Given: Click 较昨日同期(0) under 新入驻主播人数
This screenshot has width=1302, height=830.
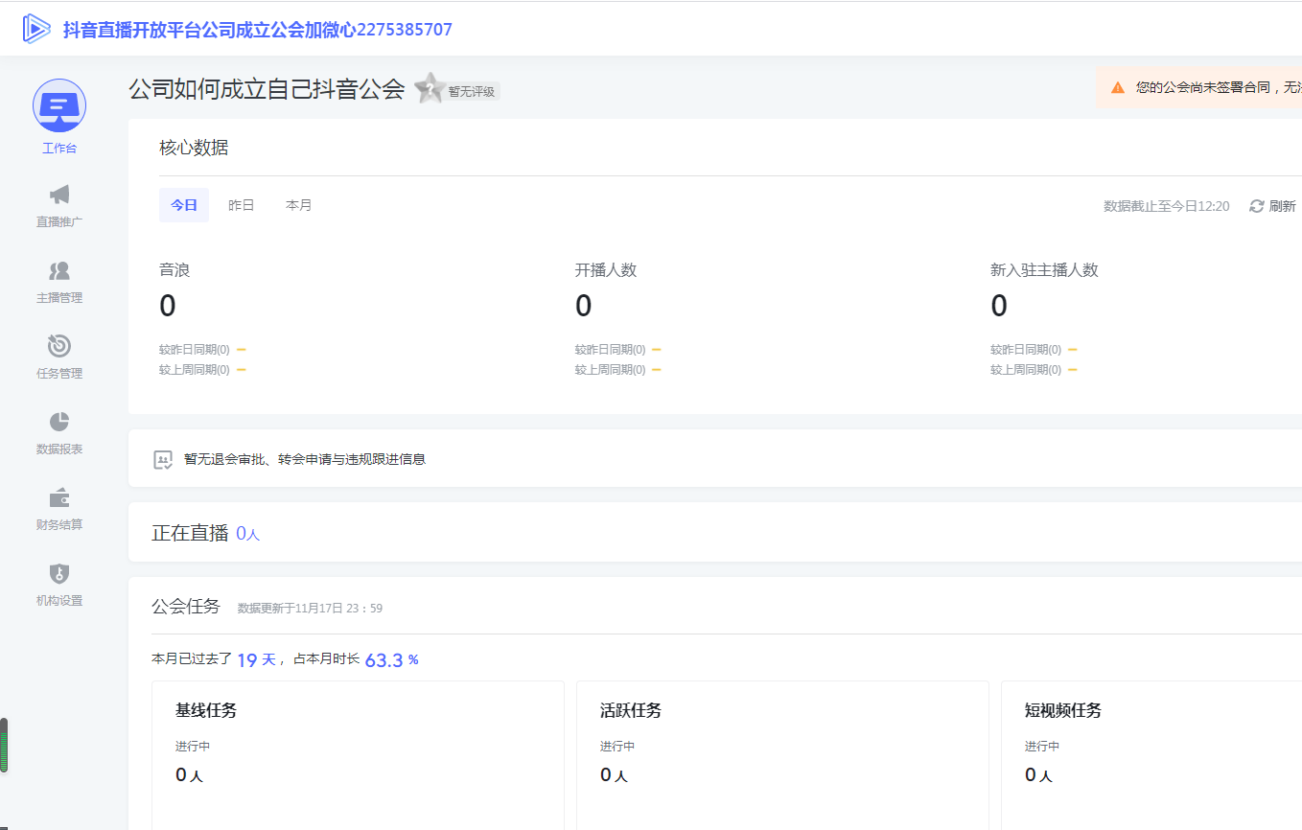Looking at the screenshot, I should point(1026,350).
